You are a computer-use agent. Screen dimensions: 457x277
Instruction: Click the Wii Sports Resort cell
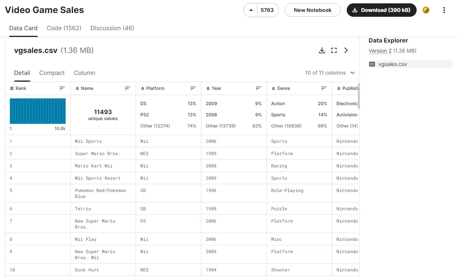click(103, 178)
